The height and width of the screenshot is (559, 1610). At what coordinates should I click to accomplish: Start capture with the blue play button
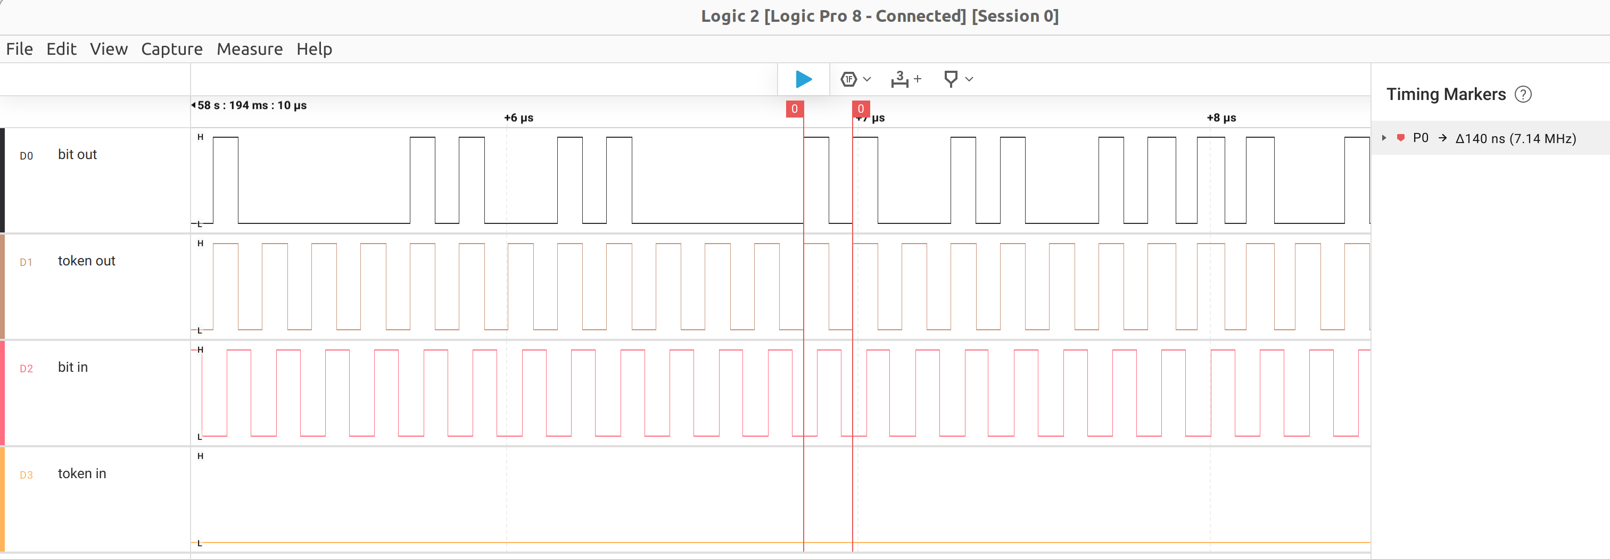point(804,79)
